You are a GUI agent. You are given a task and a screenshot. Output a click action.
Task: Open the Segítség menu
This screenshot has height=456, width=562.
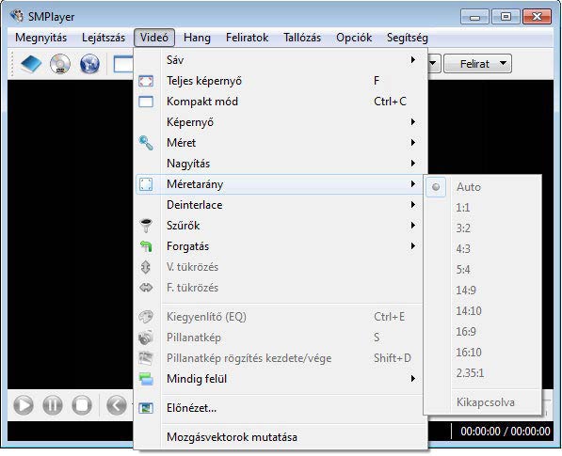[408, 38]
